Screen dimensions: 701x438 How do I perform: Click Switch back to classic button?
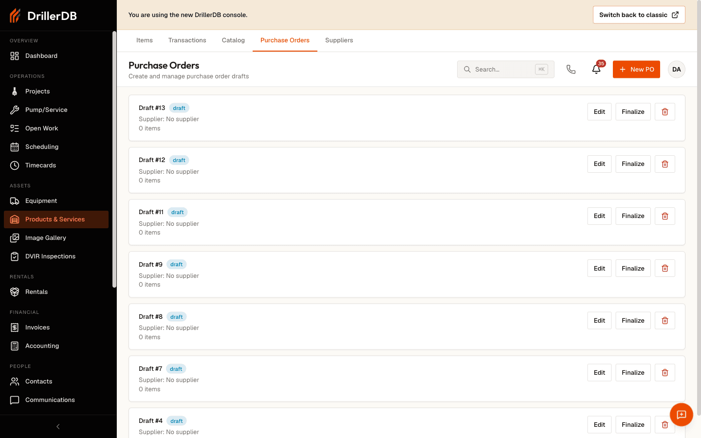tap(639, 15)
